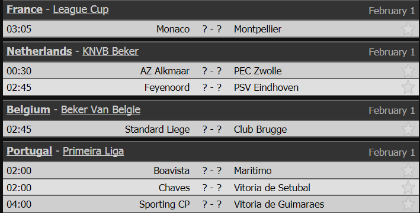Open the France country link
Viewport: 420px width, 213px height.
(x=25, y=9)
